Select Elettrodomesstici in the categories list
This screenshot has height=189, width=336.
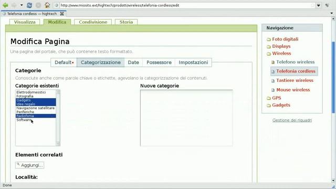click(36, 92)
